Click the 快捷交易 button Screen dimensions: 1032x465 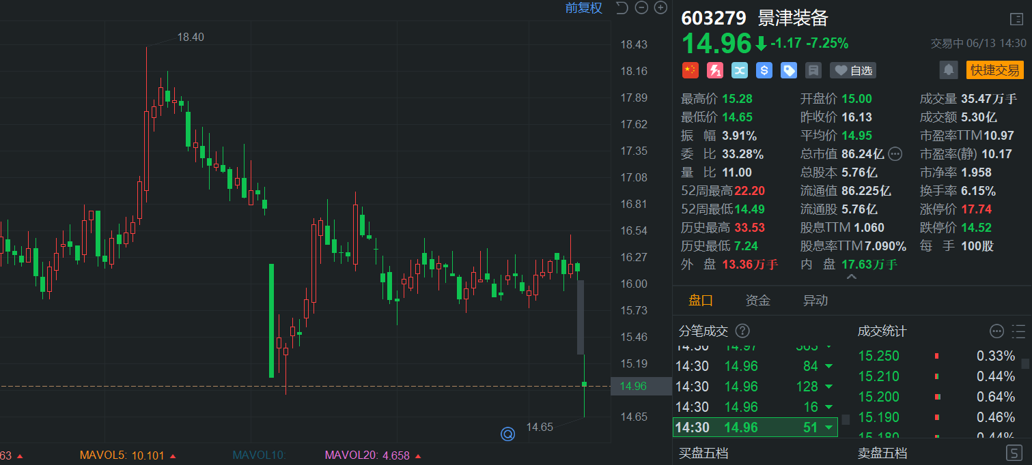995,70
